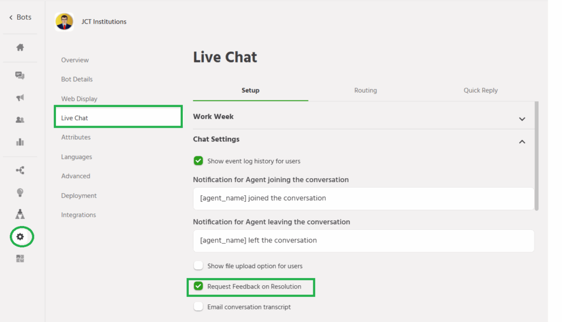Click the JCT Institutions bot avatar
562x322 pixels.
point(64,21)
